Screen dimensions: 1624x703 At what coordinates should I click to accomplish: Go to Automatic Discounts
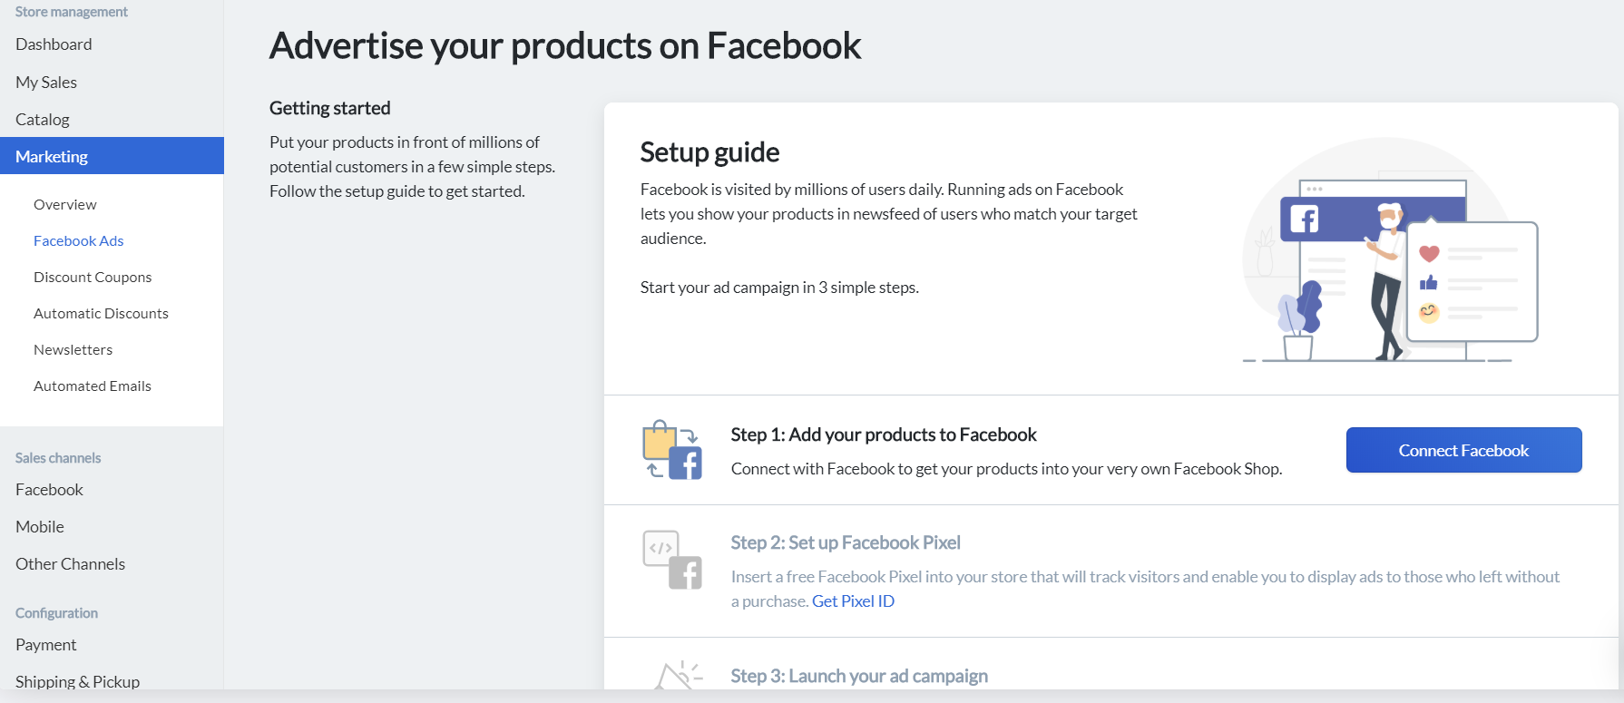click(x=101, y=314)
